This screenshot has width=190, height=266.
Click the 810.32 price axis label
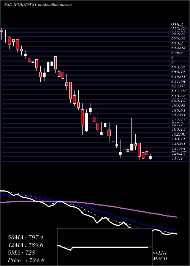point(178,96)
